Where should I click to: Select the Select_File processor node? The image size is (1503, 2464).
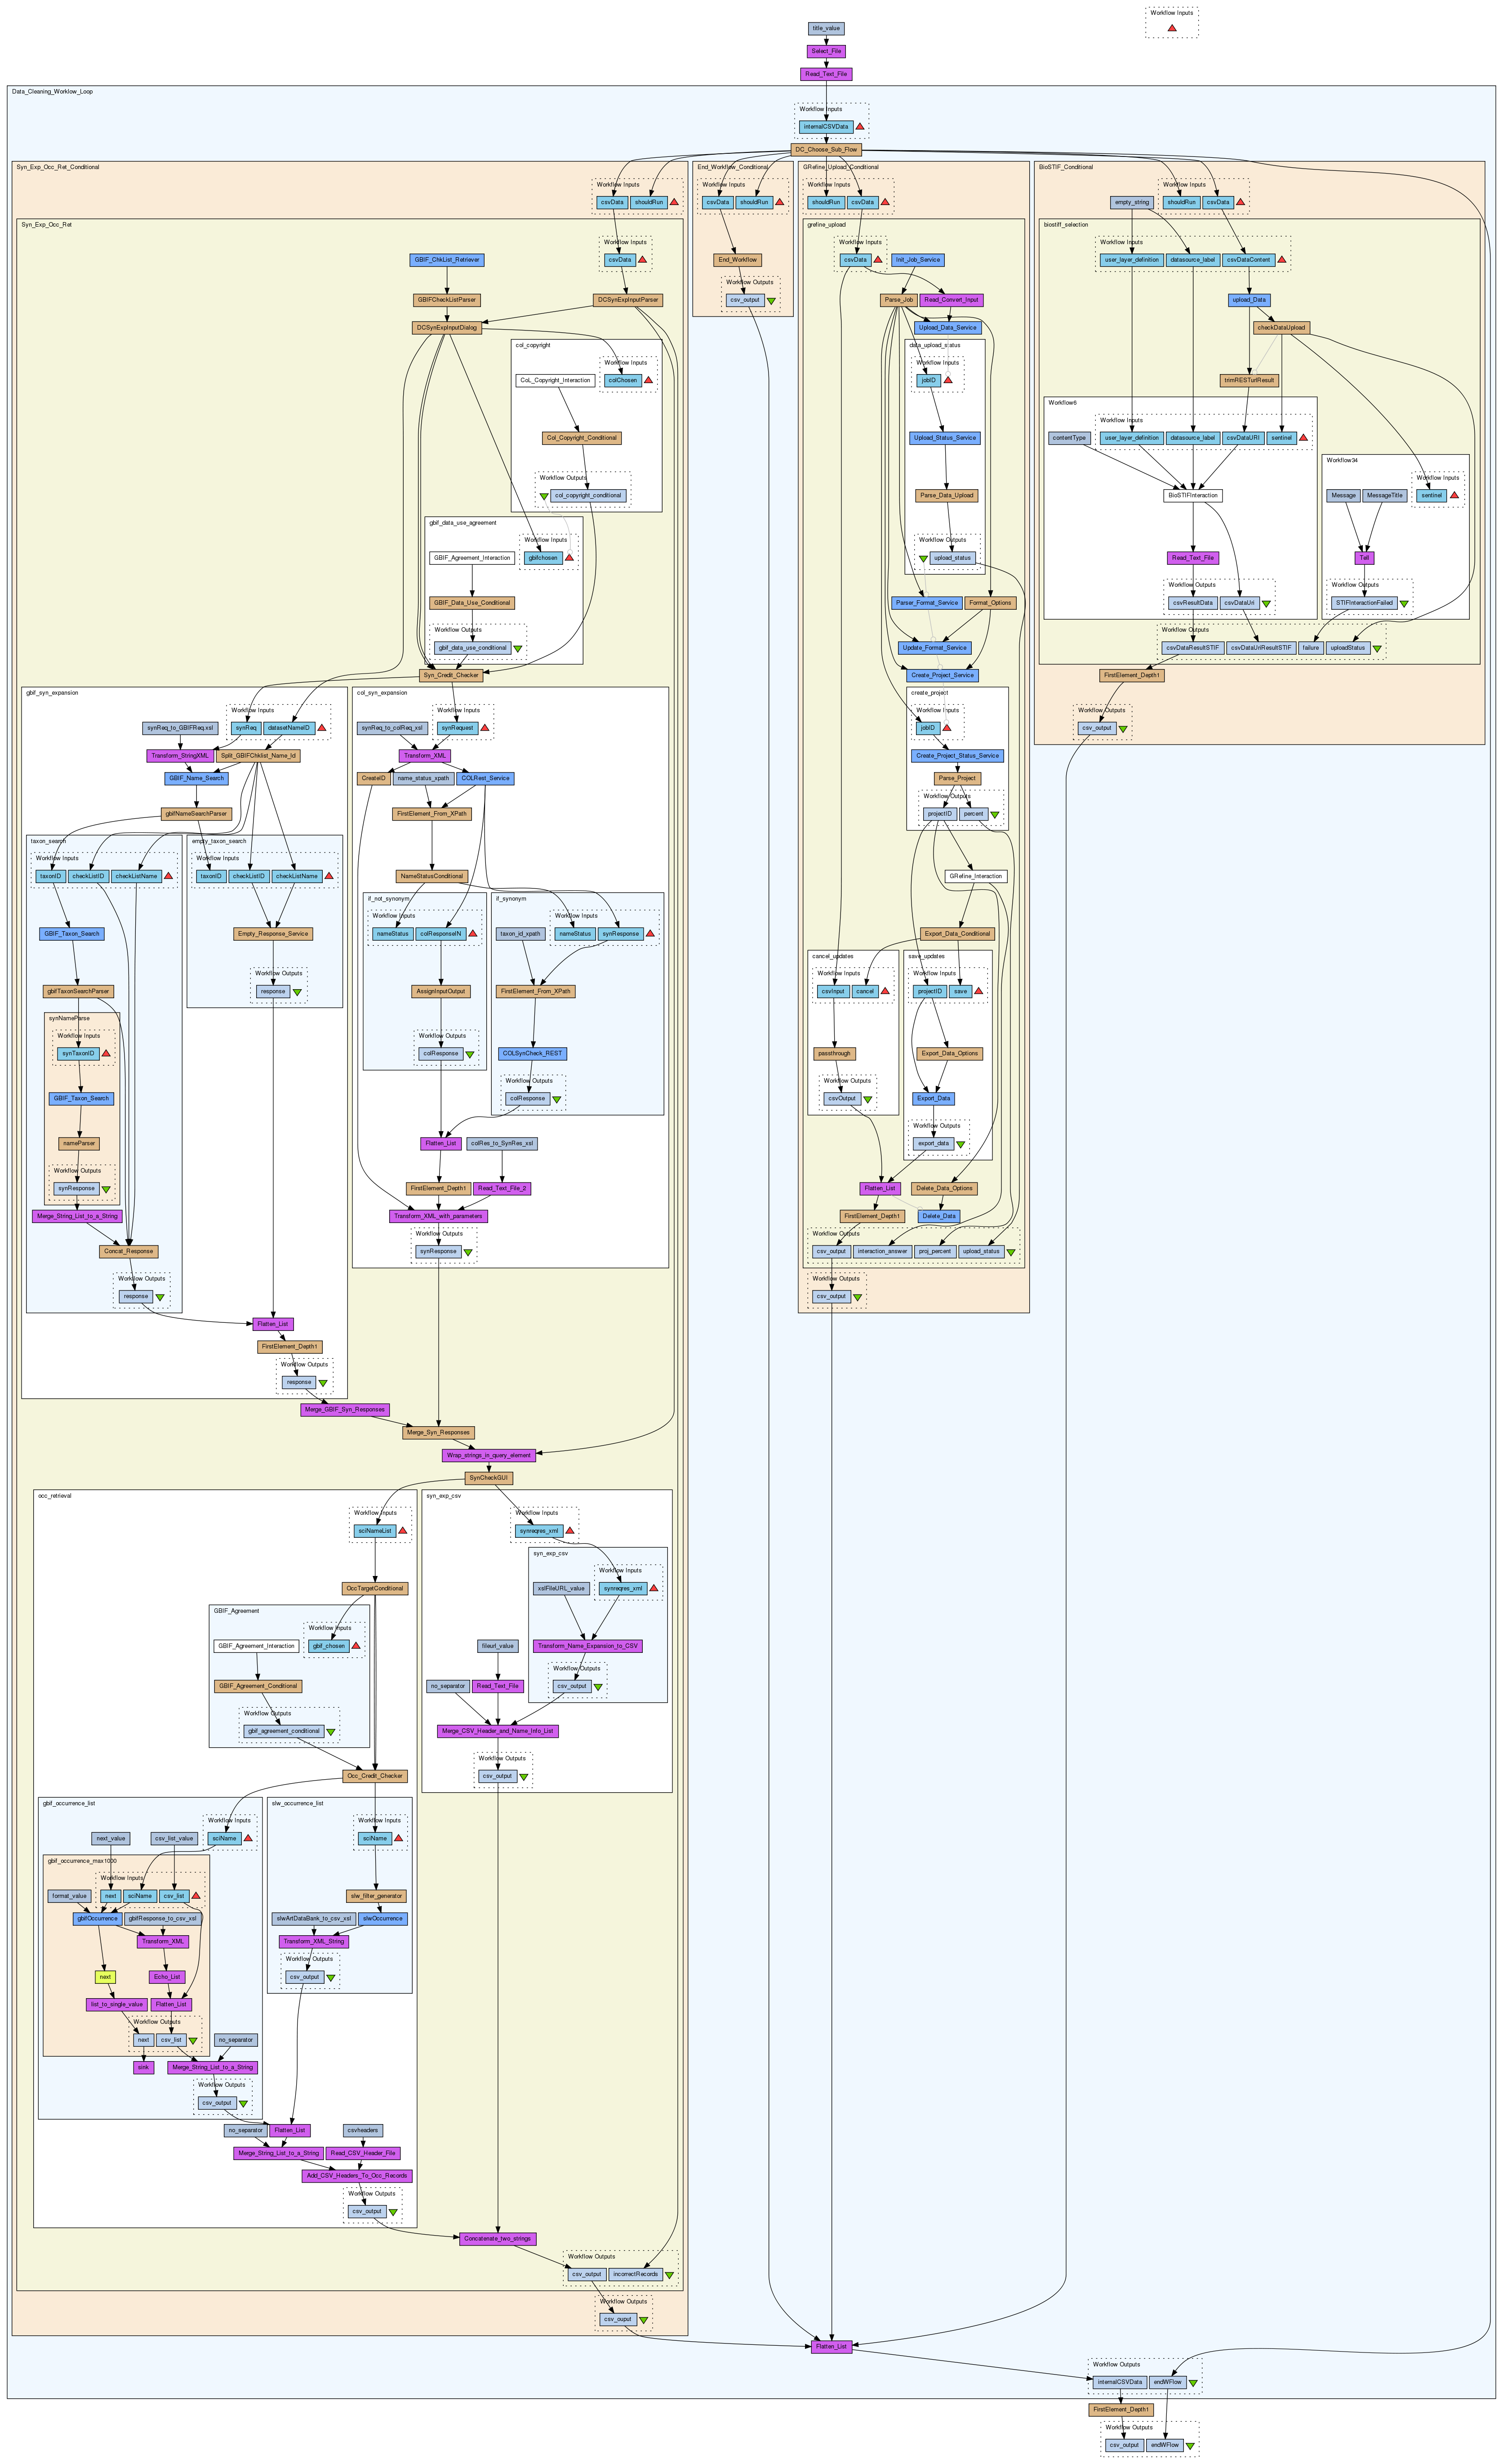click(827, 51)
